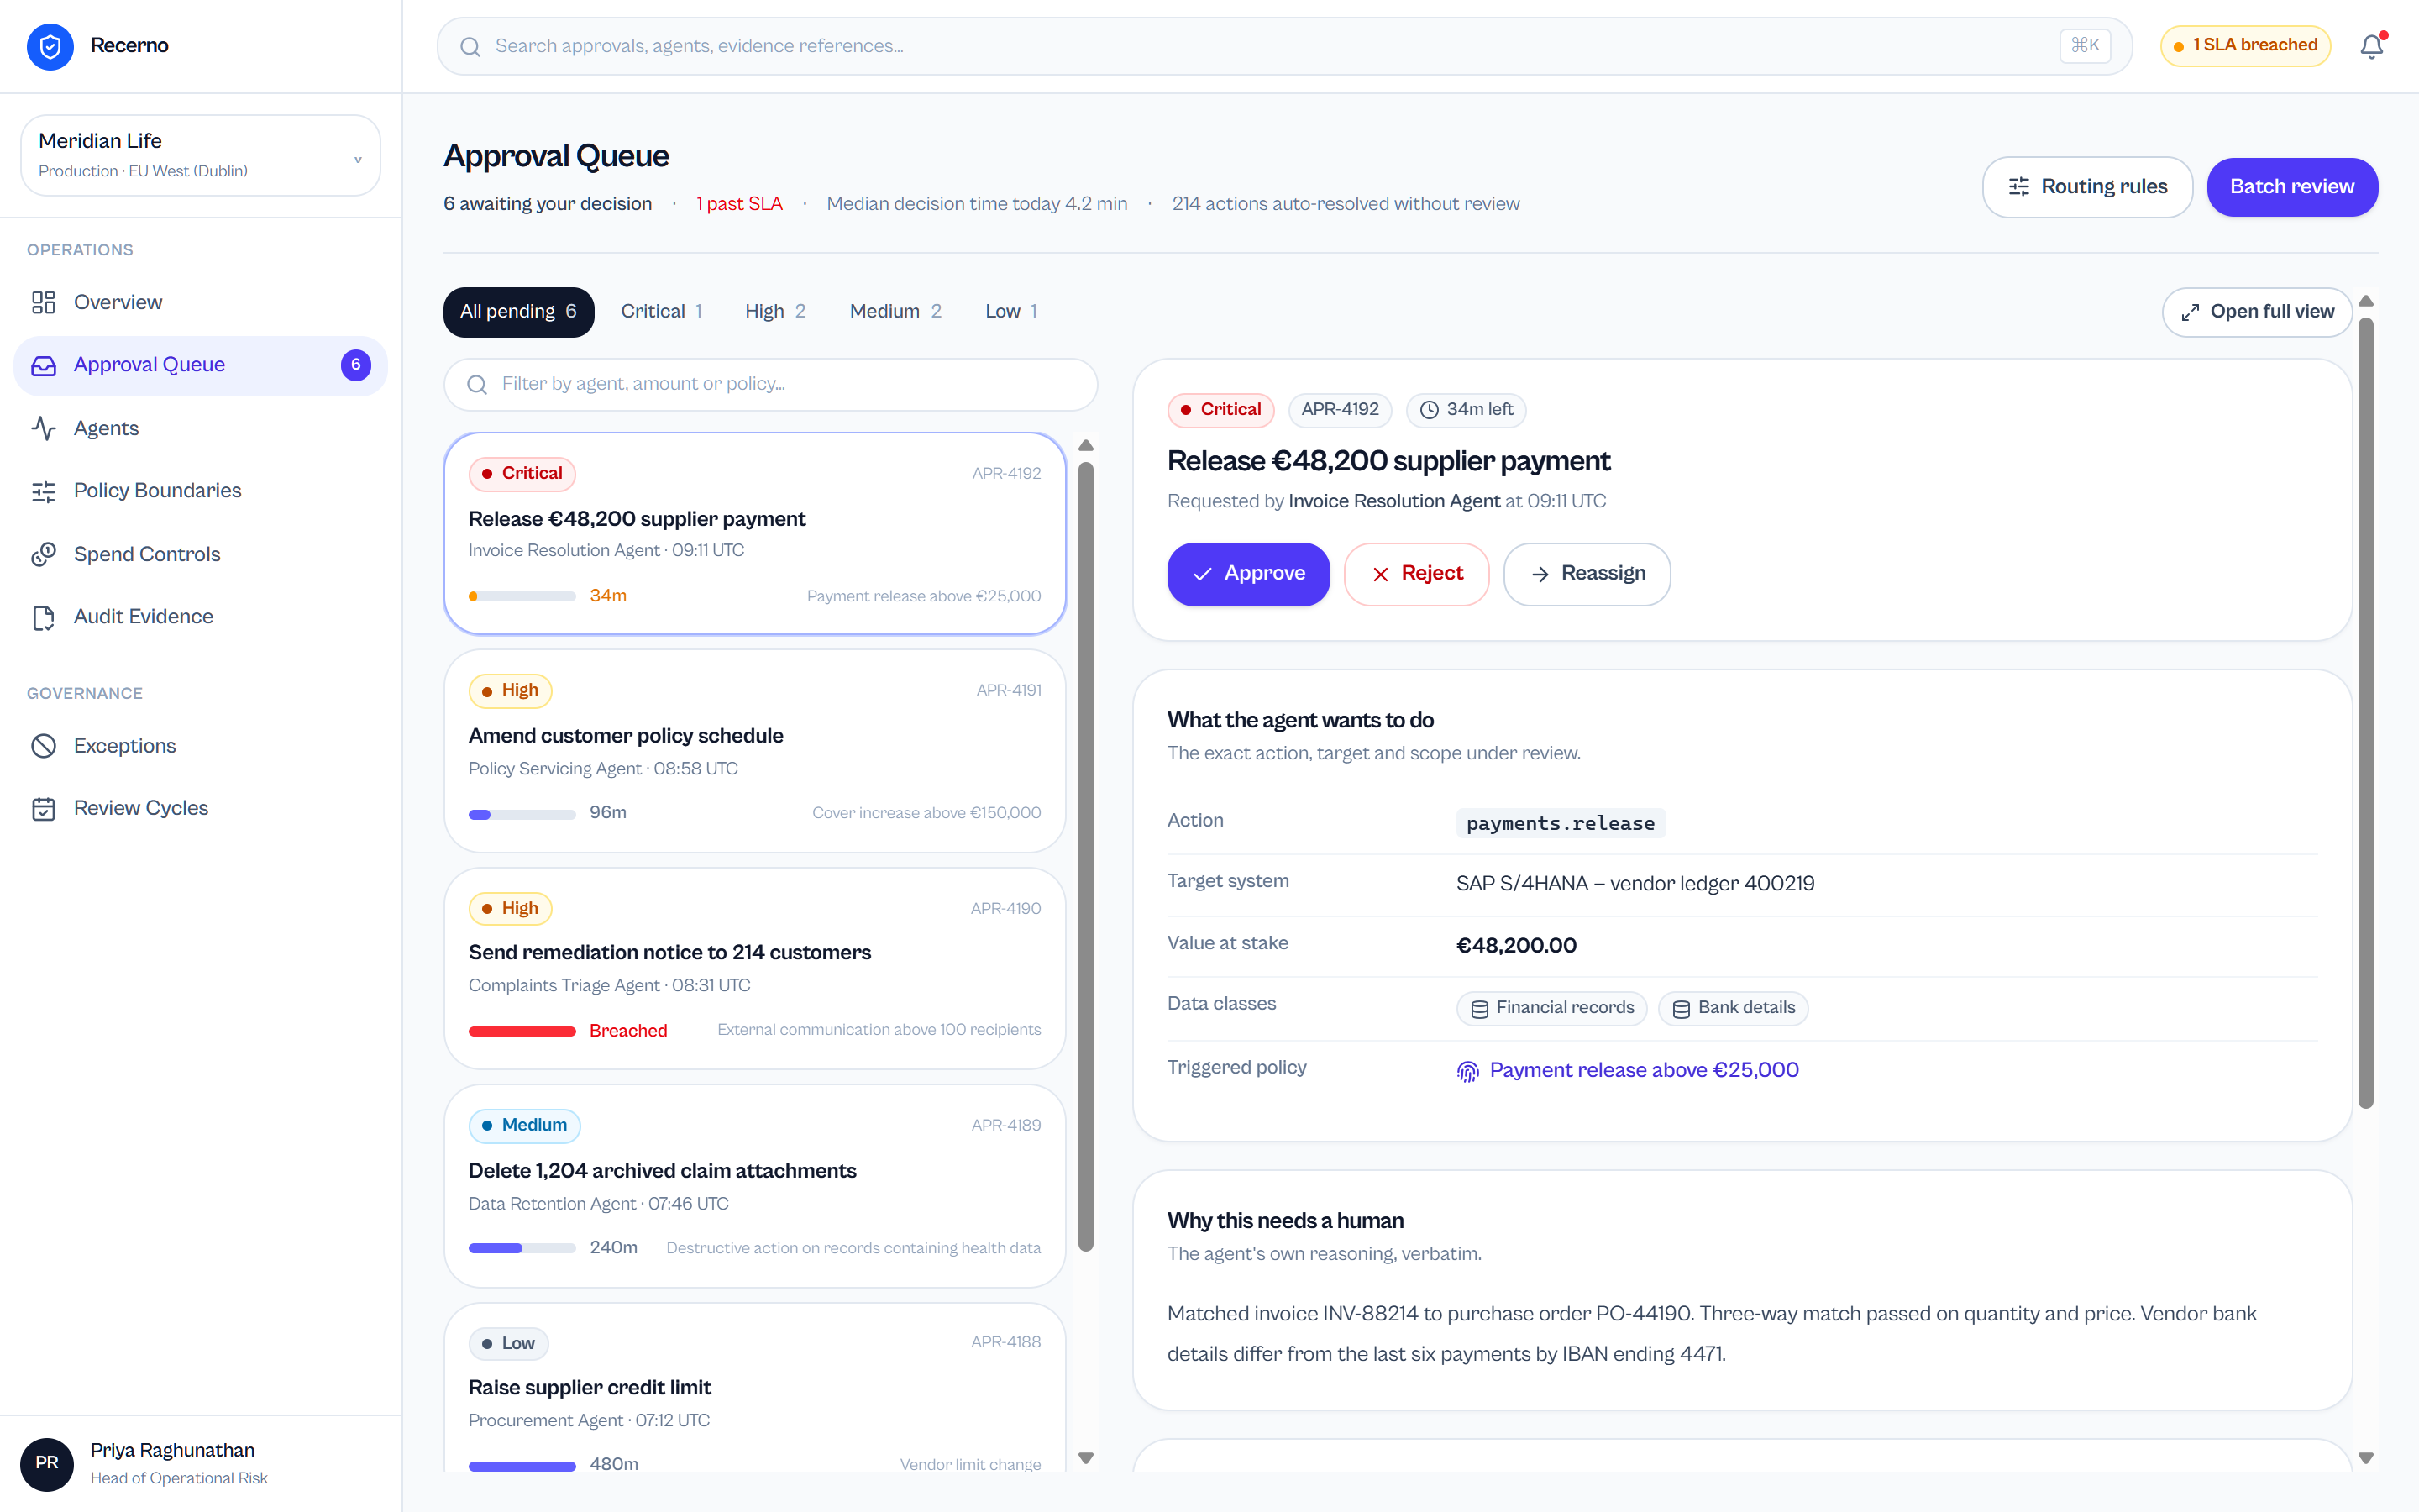Screen dimensions: 2419x1512
Task: Start Batch review
Action: tap(2292, 187)
